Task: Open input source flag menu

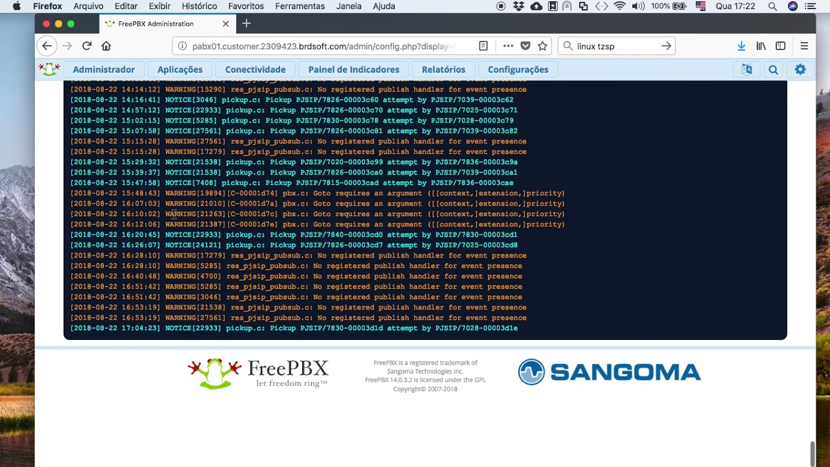Action: click(700, 6)
